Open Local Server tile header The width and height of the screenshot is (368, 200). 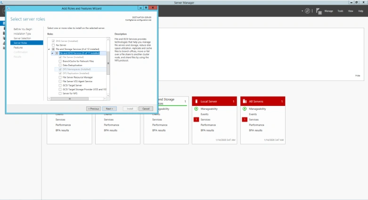pos(214,101)
